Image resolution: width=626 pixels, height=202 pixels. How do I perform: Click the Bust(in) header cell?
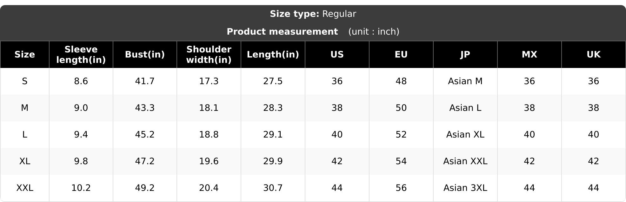tap(145, 55)
